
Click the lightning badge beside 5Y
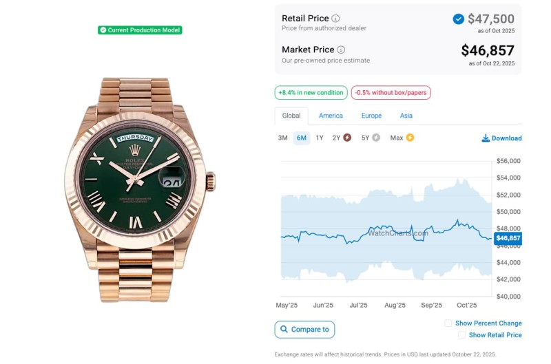(x=376, y=138)
